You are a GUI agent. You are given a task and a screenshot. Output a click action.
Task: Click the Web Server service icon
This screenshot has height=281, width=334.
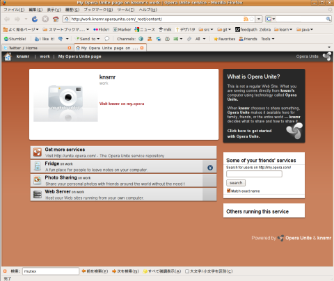coord(38,194)
